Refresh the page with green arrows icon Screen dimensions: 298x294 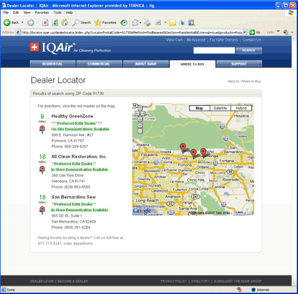55,23
